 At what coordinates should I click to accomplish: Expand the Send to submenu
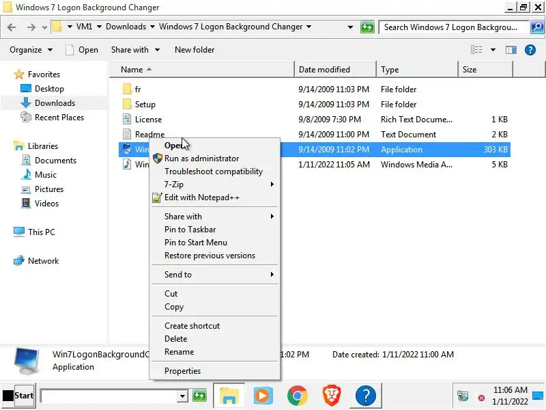[214, 275]
